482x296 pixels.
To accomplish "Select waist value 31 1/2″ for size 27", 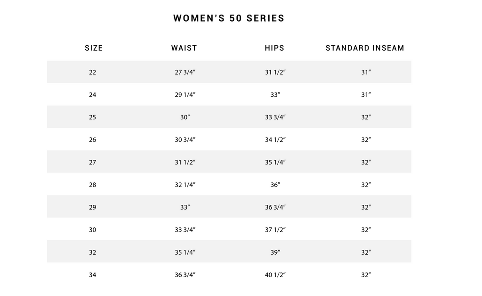I will point(185,162).
